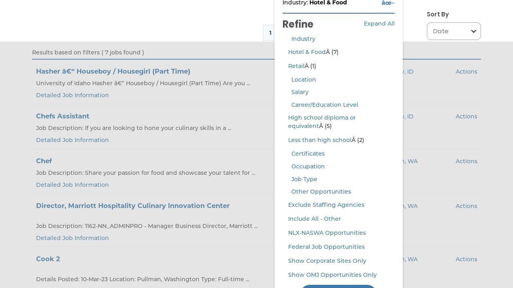Viewport: 513px width, 288px height.
Task: Open Director, Marriott Hospitality Culinary Innovation Center job
Action: tap(133, 206)
